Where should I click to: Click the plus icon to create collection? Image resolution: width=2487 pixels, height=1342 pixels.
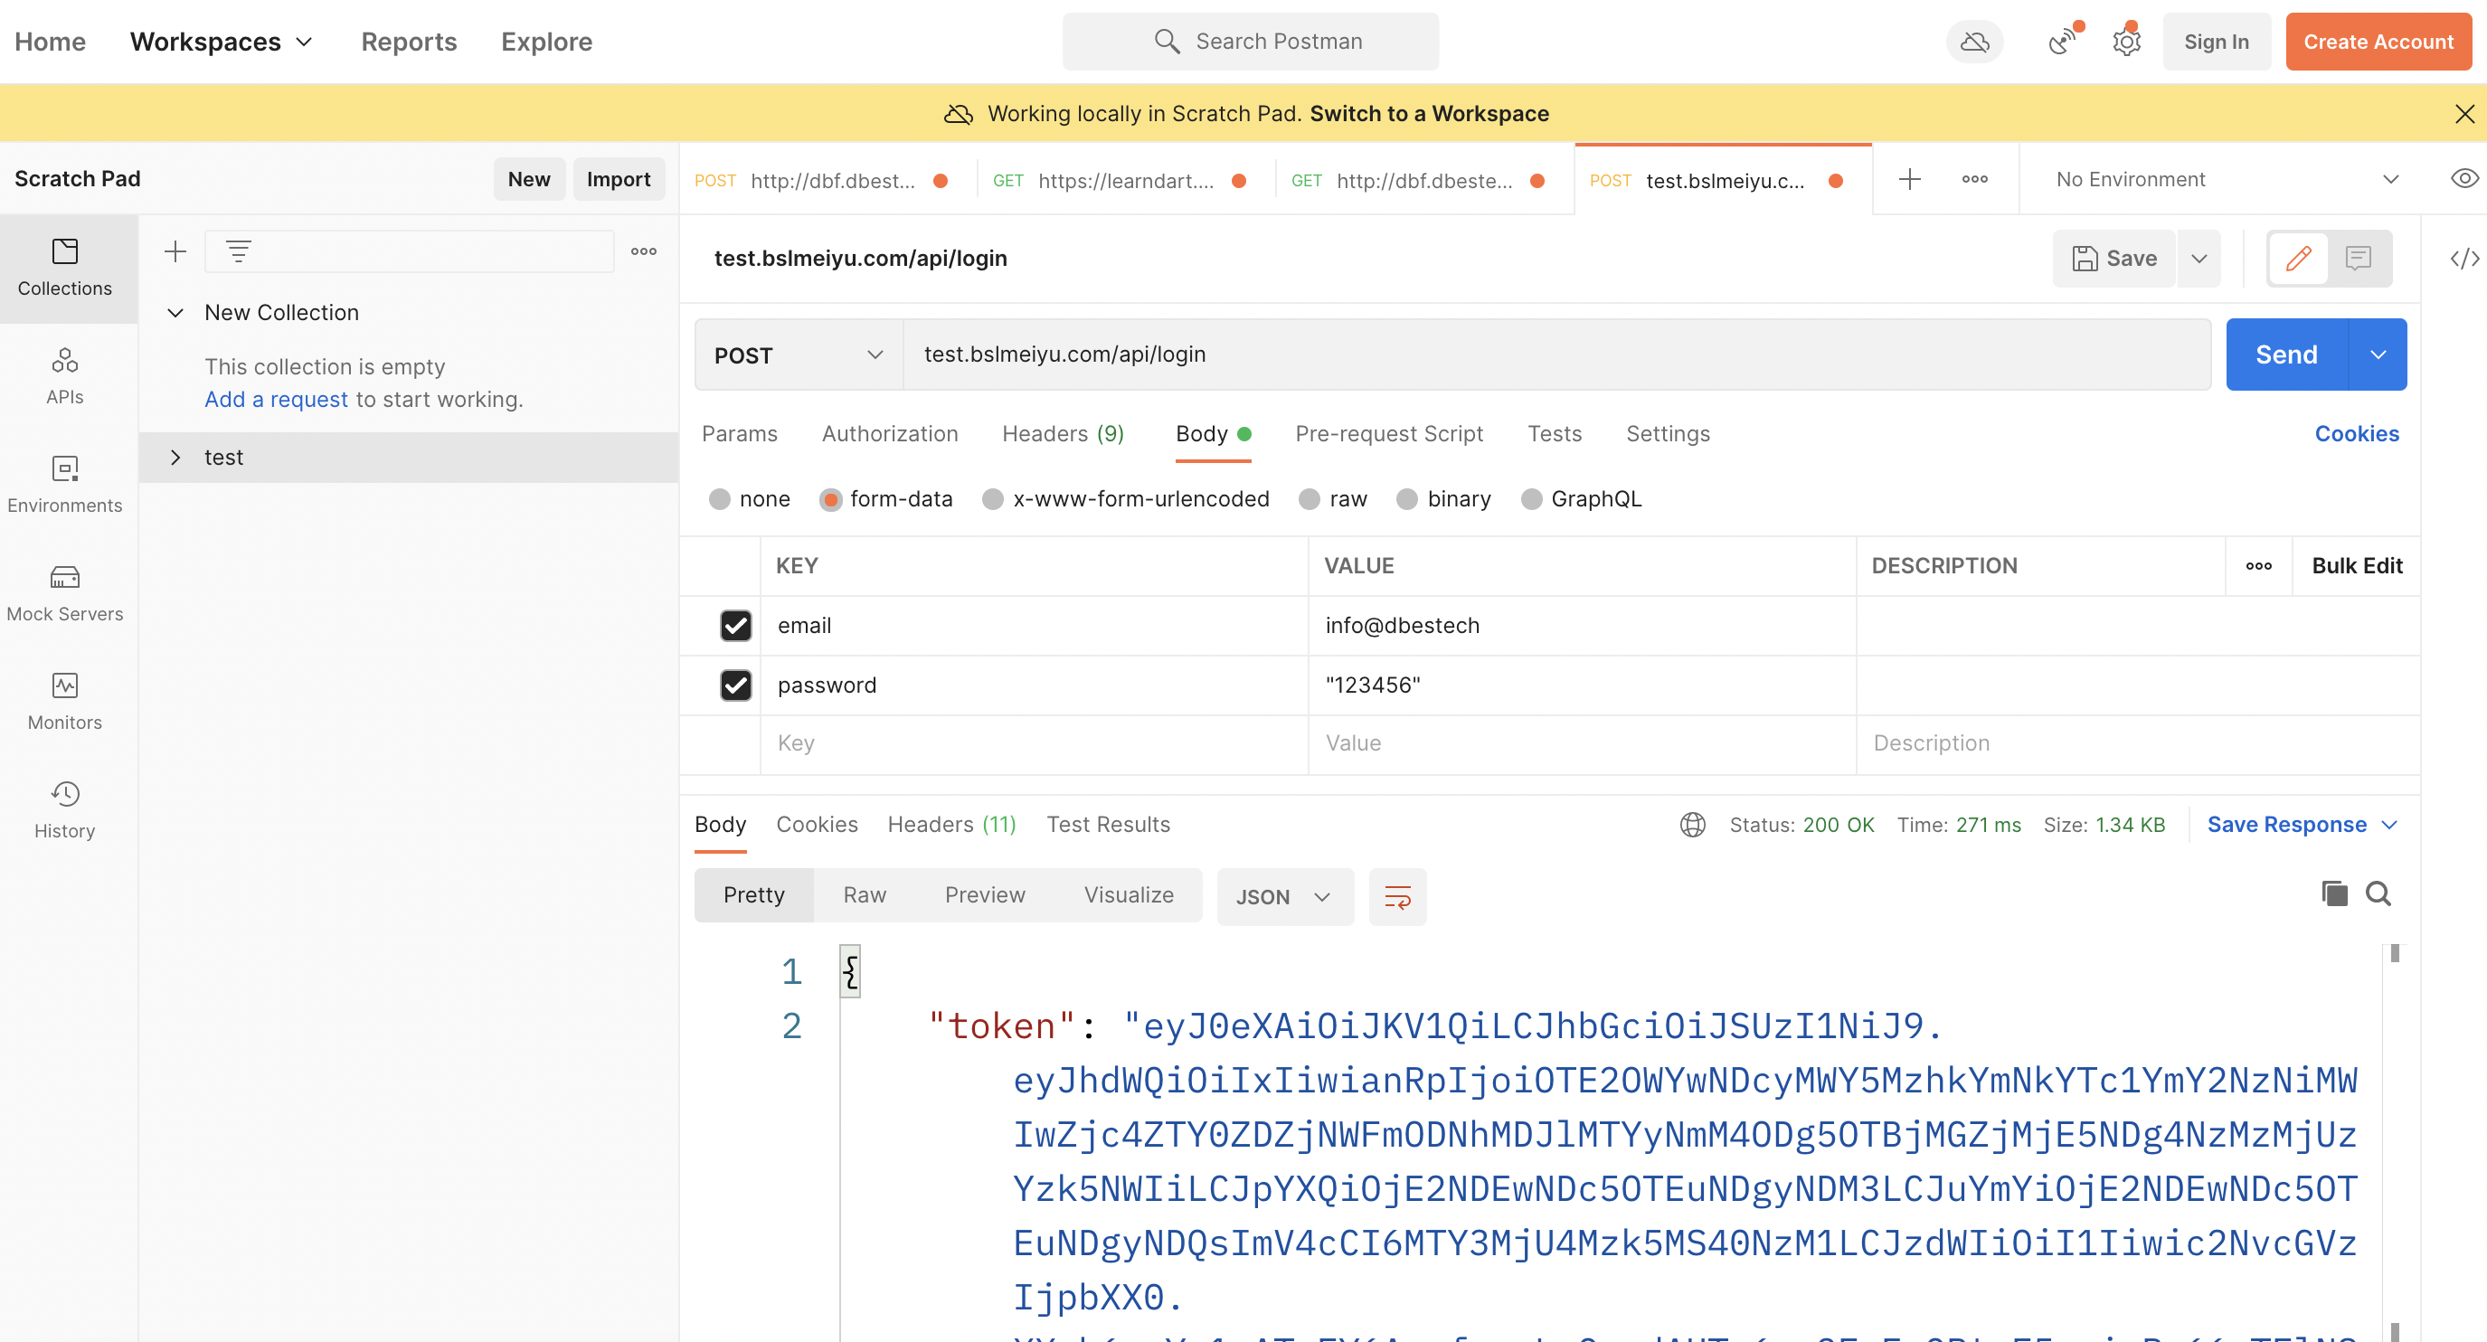click(x=175, y=252)
